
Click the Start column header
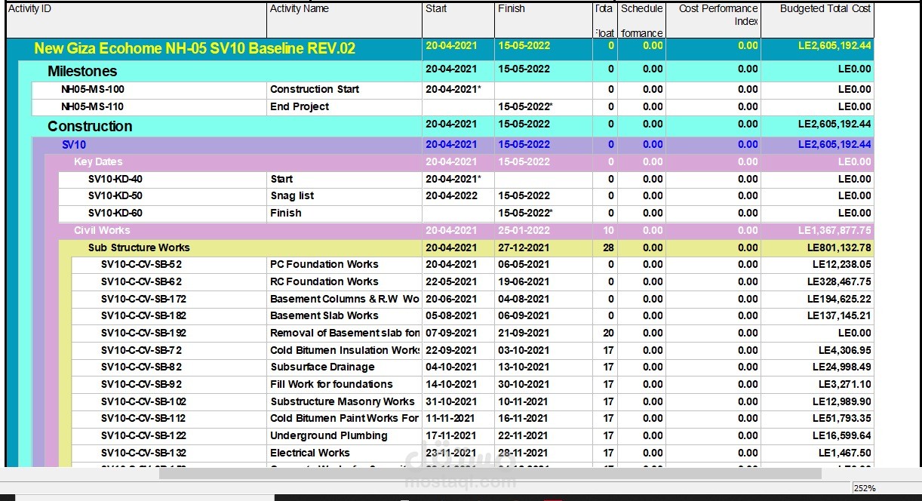(x=458, y=20)
